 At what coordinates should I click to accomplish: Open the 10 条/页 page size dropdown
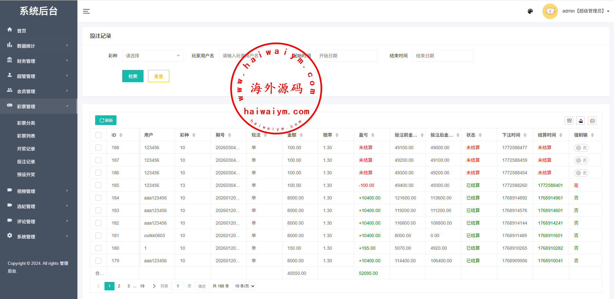(x=244, y=286)
